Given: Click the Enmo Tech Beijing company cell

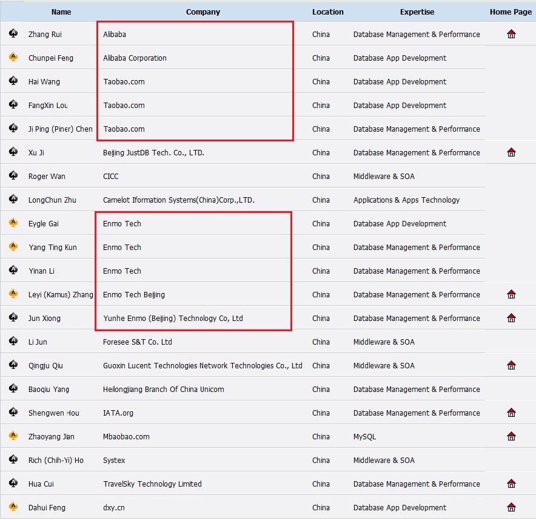Looking at the screenshot, I should pyautogui.click(x=133, y=294).
